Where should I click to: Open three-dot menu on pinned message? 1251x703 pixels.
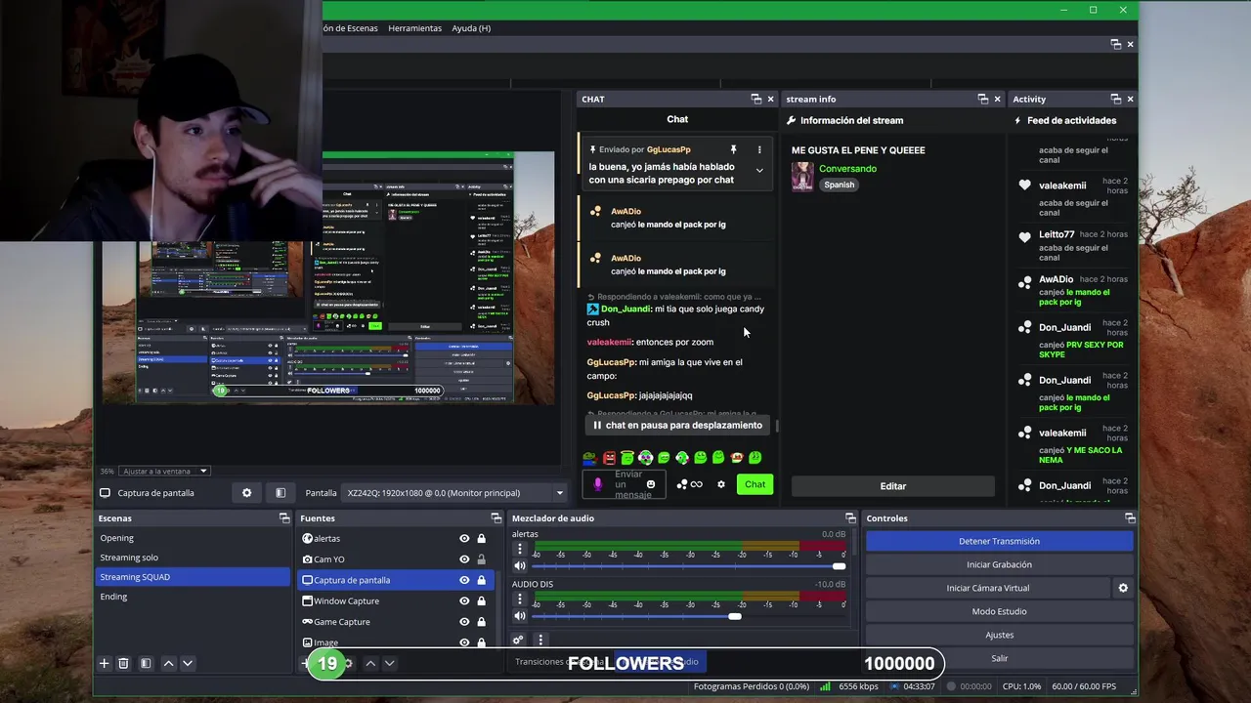(x=759, y=149)
